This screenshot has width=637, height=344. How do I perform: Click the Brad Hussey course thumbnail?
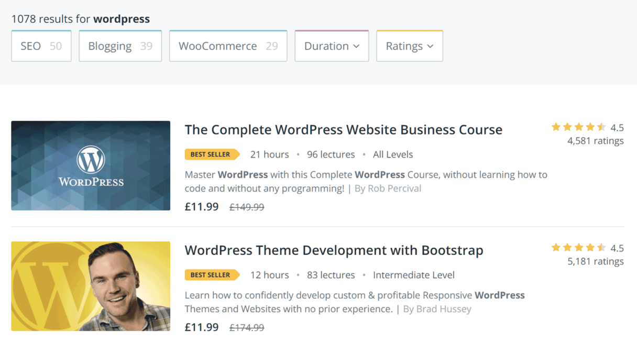pyautogui.click(x=90, y=286)
